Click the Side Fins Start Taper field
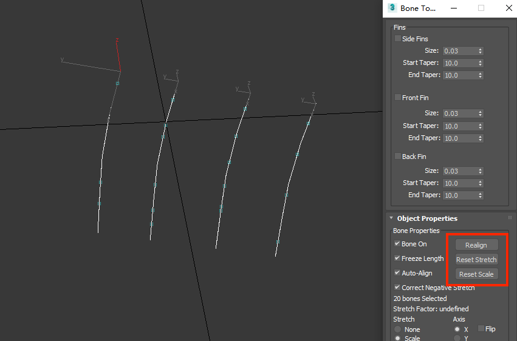The width and height of the screenshot is (517, 341). pyautogui.click(x=460, y=63)
